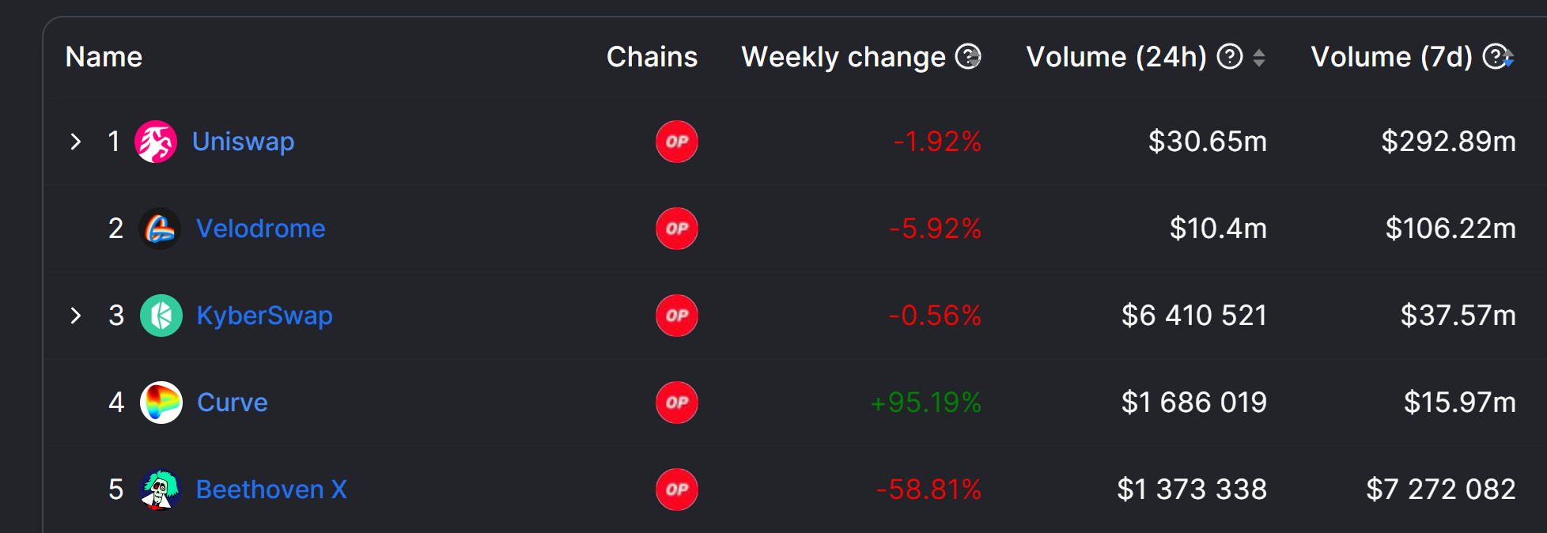Open the Velodrome protocol link
Image resolution: width=1547 pixels, height=533 pixels.
[261, 229]
